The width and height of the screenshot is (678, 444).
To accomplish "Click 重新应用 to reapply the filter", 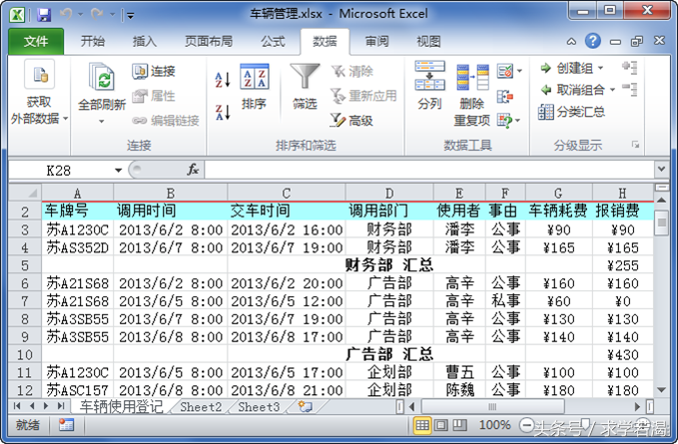I will (x=363, y=96).
